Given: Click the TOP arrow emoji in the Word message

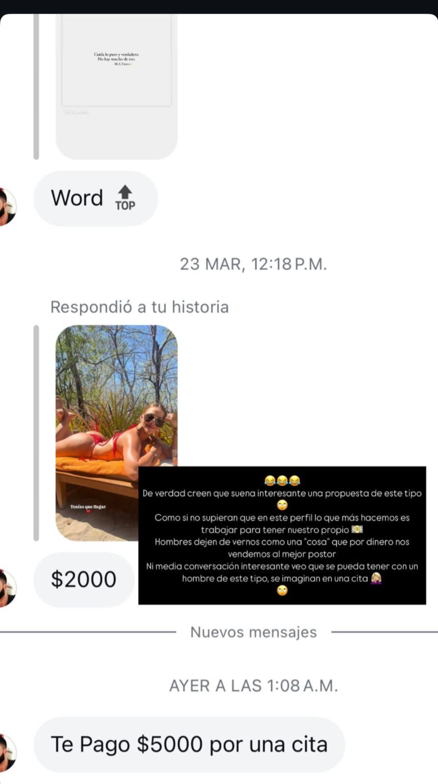Looking at the screenshot, I should pyautogui.click(x=125, y=198).
